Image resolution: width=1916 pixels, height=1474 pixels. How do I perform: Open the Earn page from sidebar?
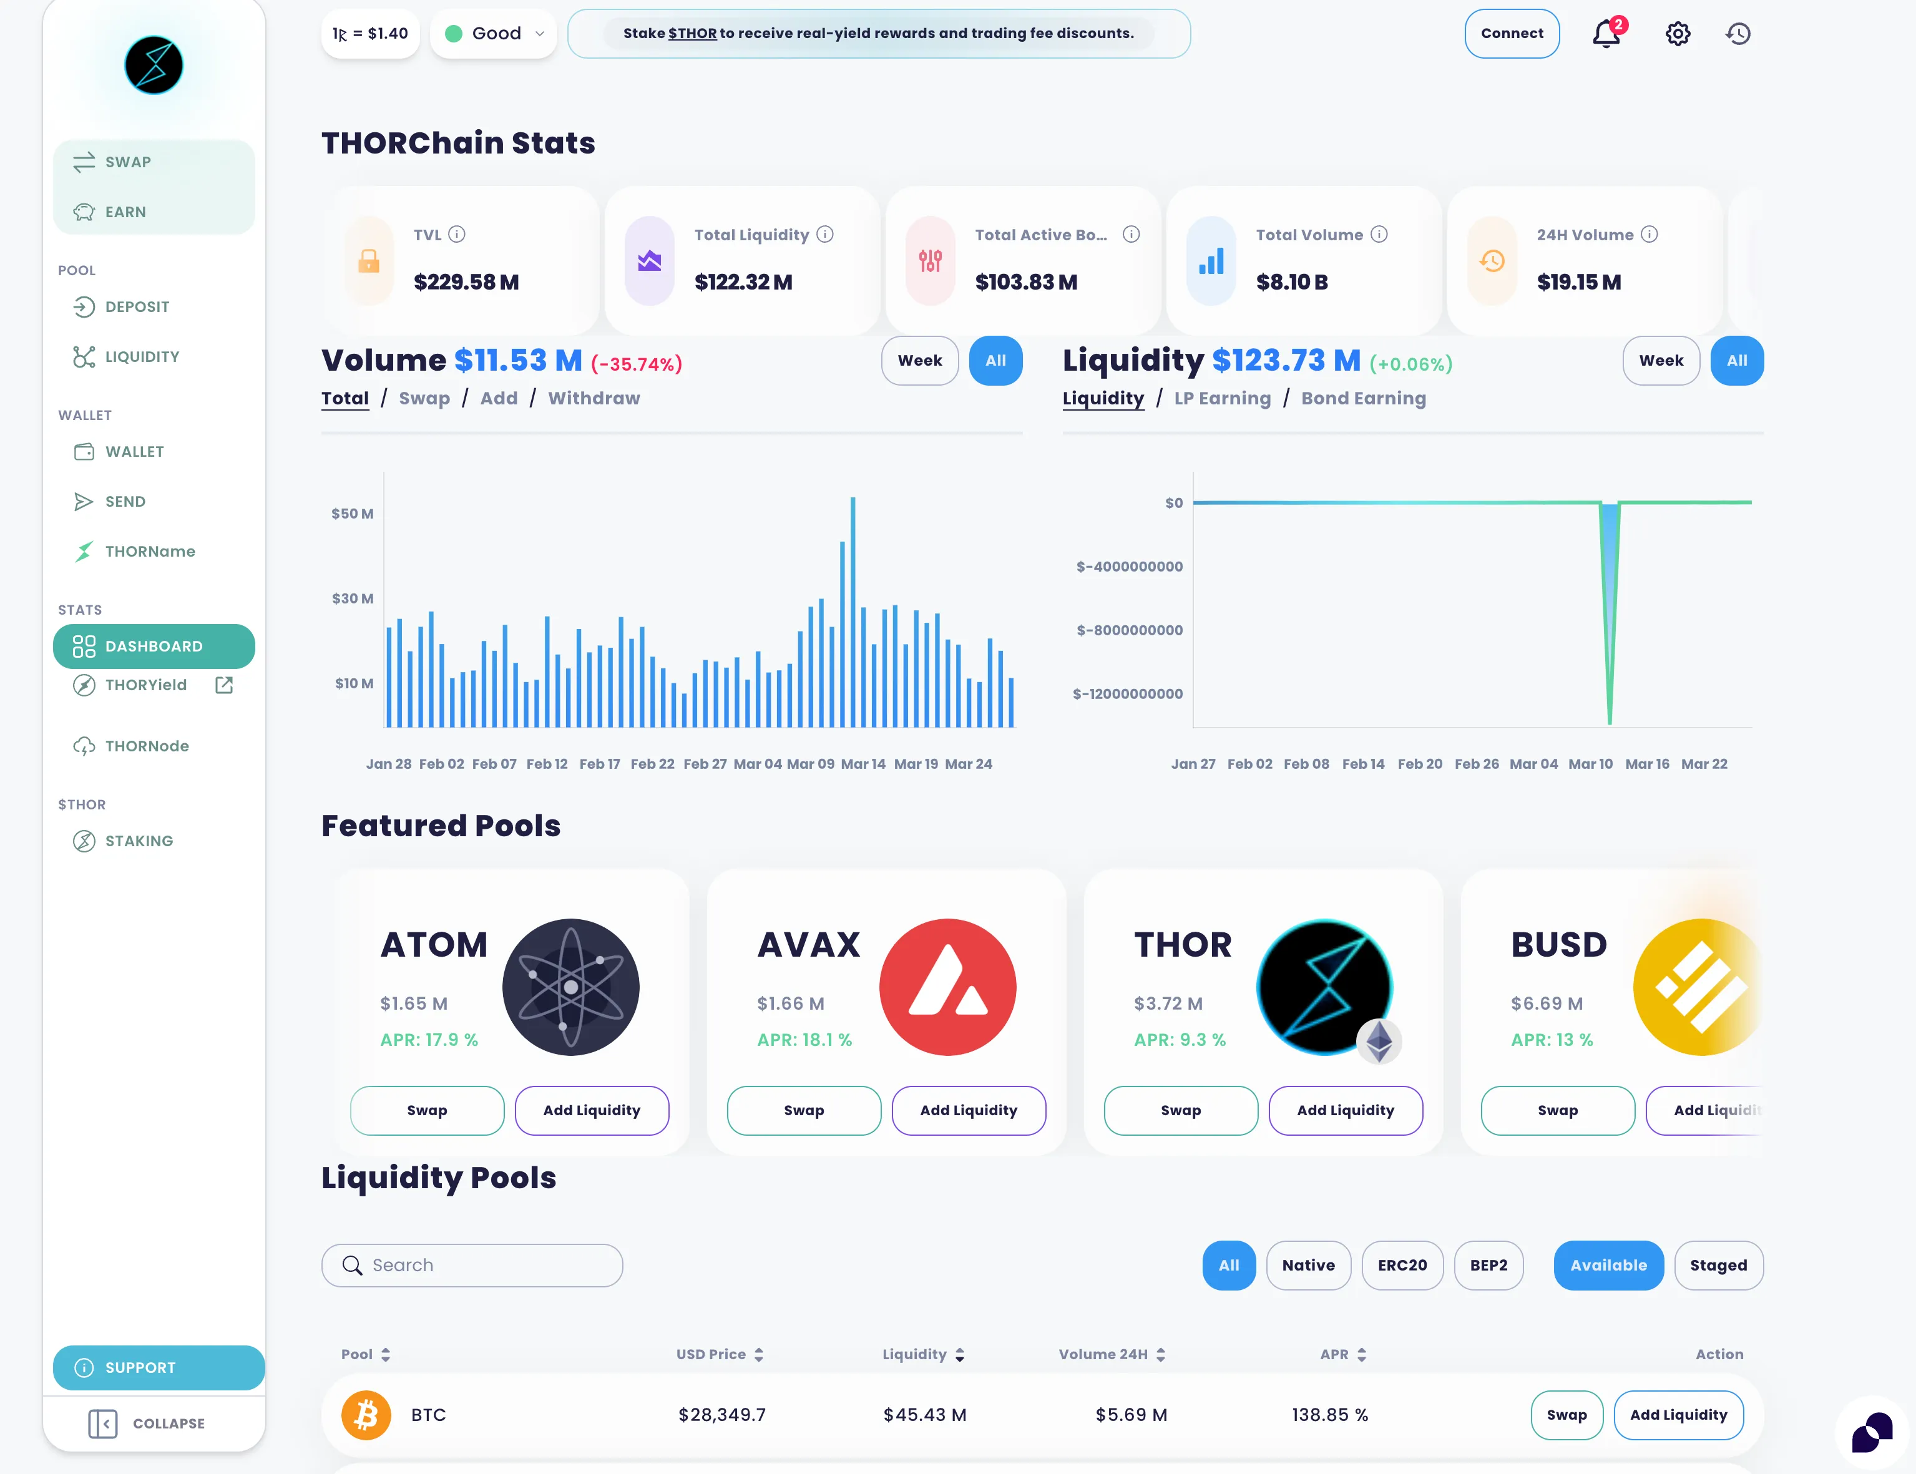(x=154, y=212)
